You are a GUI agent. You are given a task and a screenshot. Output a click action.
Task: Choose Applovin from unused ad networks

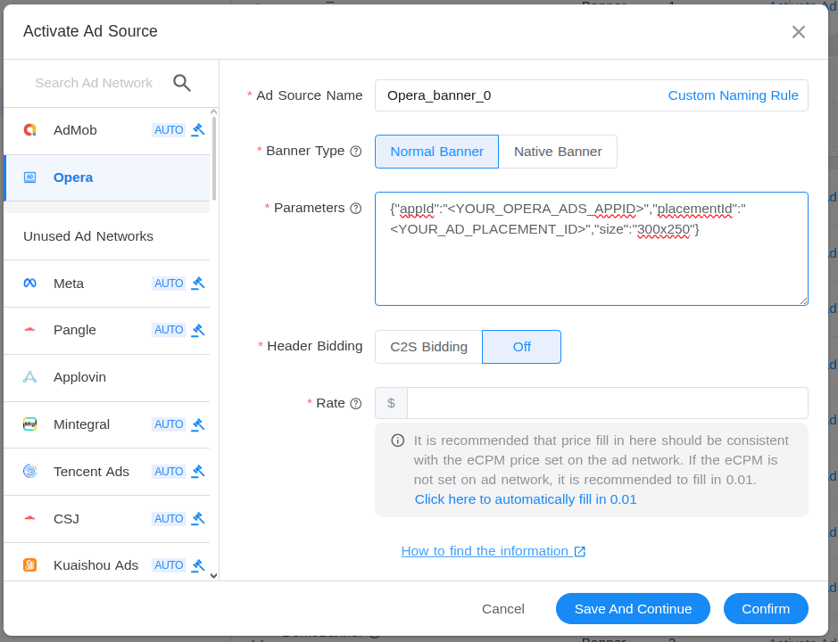click(107, 377)
